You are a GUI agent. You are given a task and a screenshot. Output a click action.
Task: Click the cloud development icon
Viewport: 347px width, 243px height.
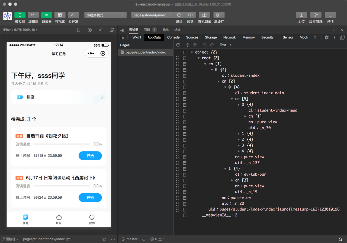coord(73,15)
